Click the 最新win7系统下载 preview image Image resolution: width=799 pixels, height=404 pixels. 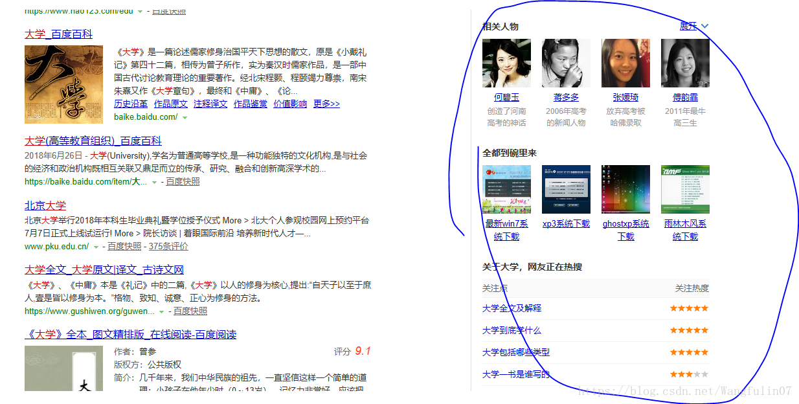506,189
